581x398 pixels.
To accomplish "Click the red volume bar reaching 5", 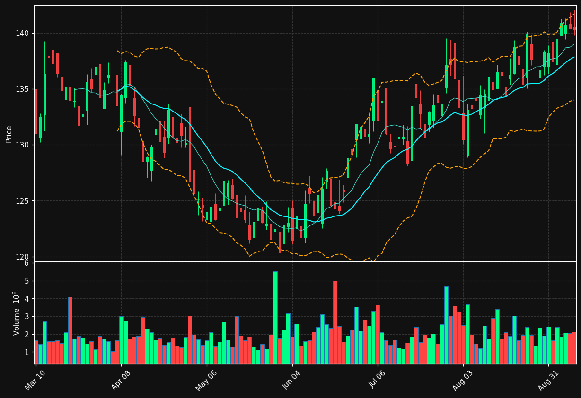I will tap(335, 322).
